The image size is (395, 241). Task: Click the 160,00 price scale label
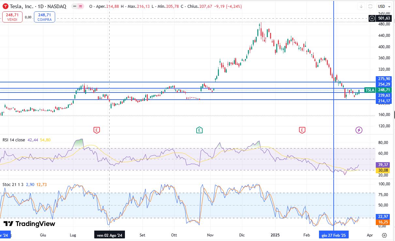pos(384,115)
